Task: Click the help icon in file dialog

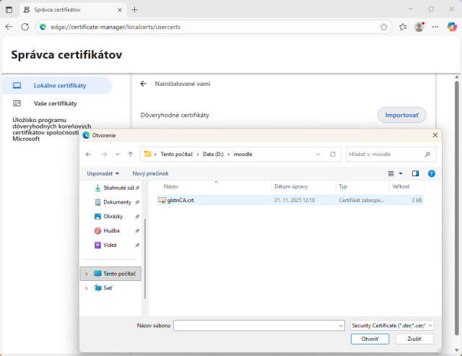Action: pos(432,173)
